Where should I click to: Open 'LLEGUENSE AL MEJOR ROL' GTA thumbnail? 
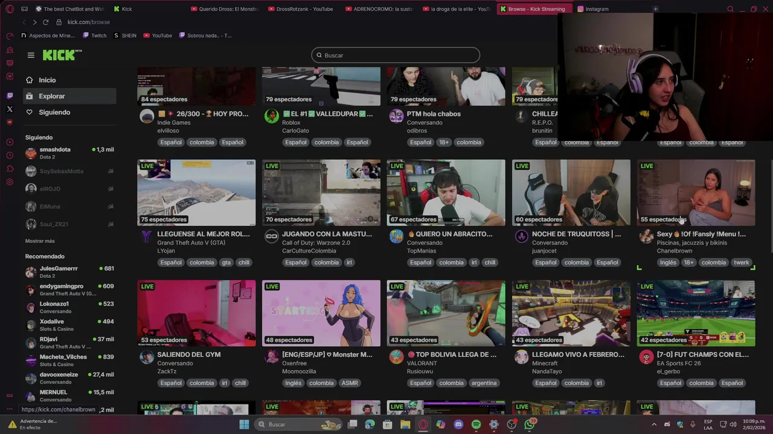[x=196, y=192]
